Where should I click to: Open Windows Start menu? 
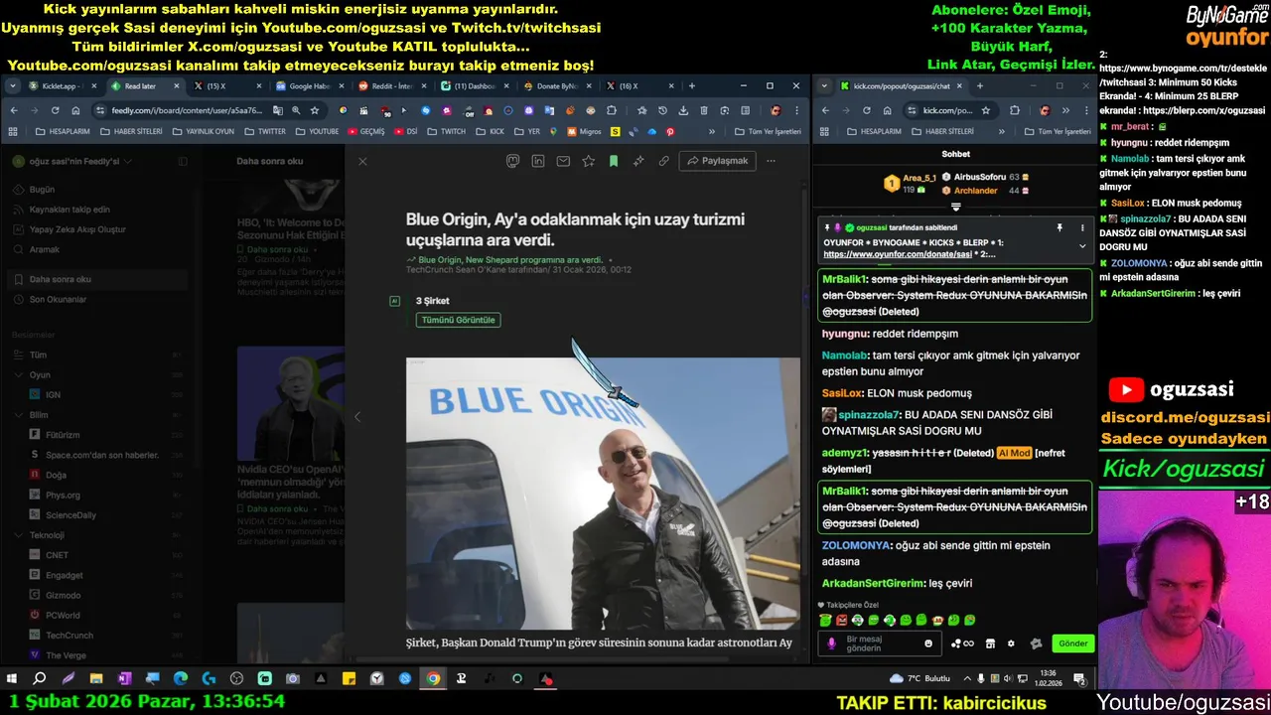click(12, 679)
